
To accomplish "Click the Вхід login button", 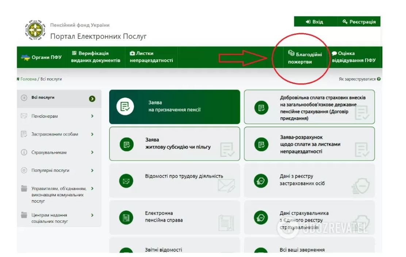I will (x=315, y=22).
